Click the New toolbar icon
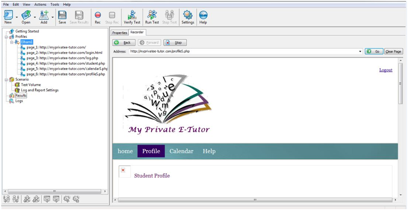This screenshot has width=408, height=210. point(8,15)
